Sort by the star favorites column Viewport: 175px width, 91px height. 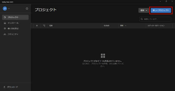[x=37, y=26]
